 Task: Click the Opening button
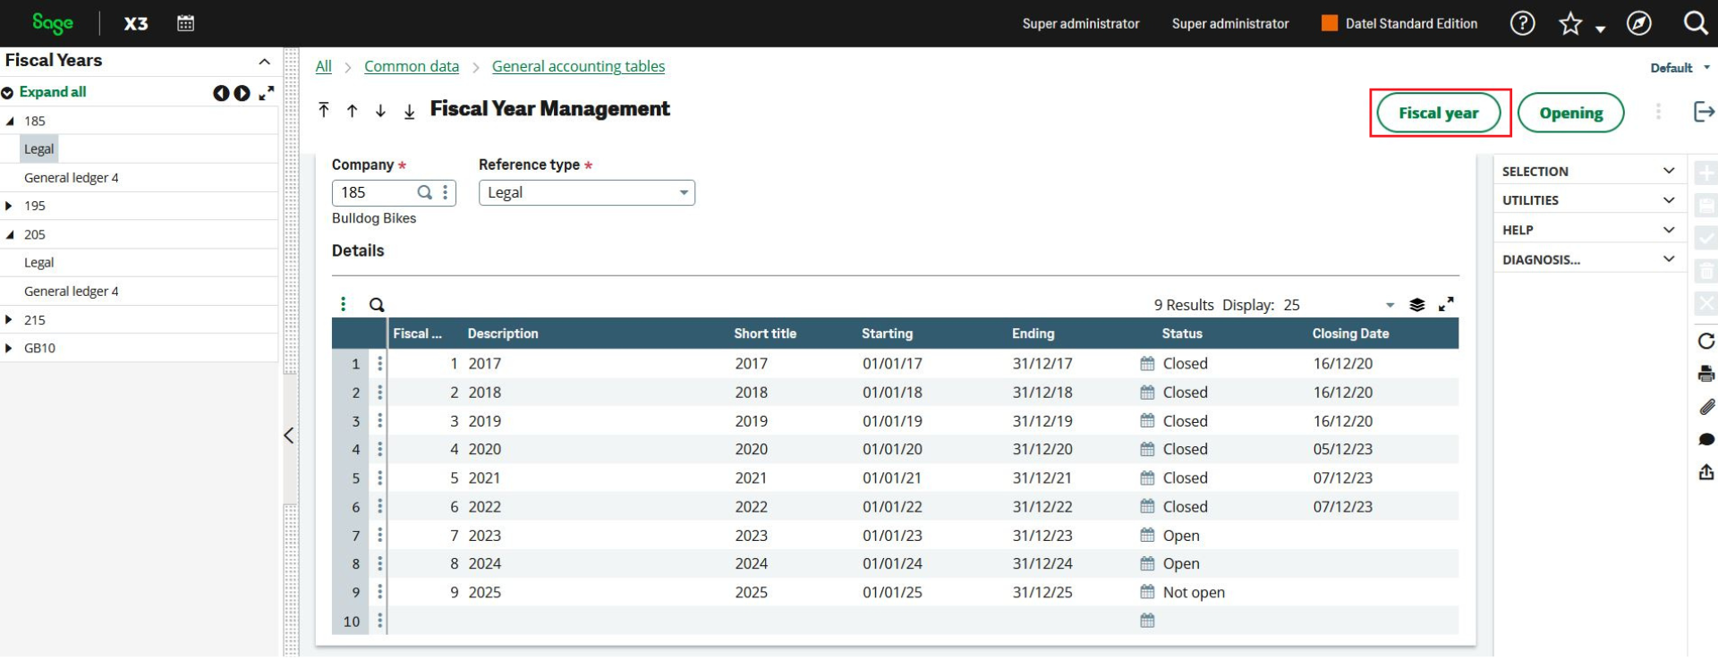click(1570, 113)
